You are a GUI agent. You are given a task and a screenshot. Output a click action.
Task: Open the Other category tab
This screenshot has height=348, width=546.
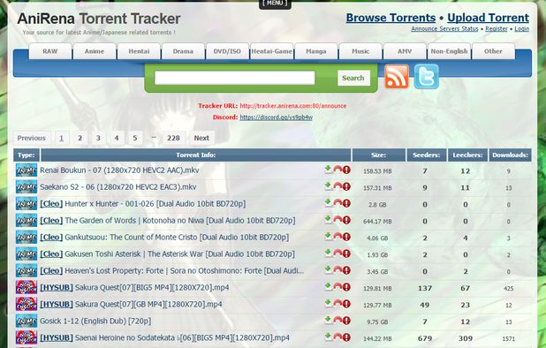point(493,51)
